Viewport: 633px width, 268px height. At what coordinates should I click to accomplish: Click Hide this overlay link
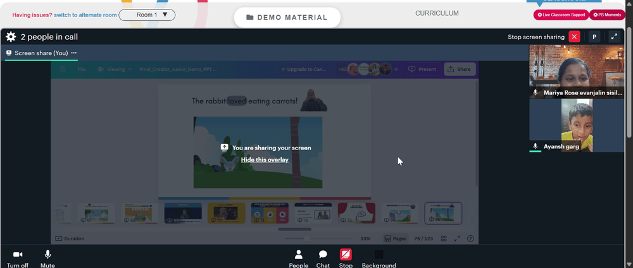(265, 160)
